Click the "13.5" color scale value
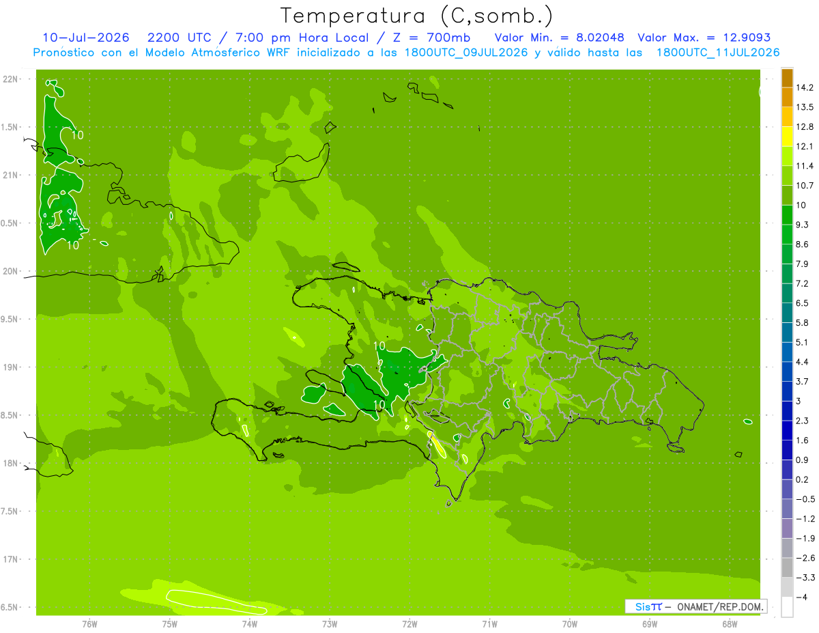The width and height of the screenshot is (819, 633). coord(805,107)
